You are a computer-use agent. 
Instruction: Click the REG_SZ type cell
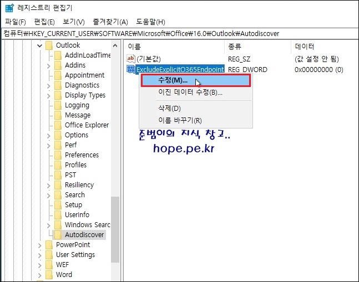tap(239, 59)
